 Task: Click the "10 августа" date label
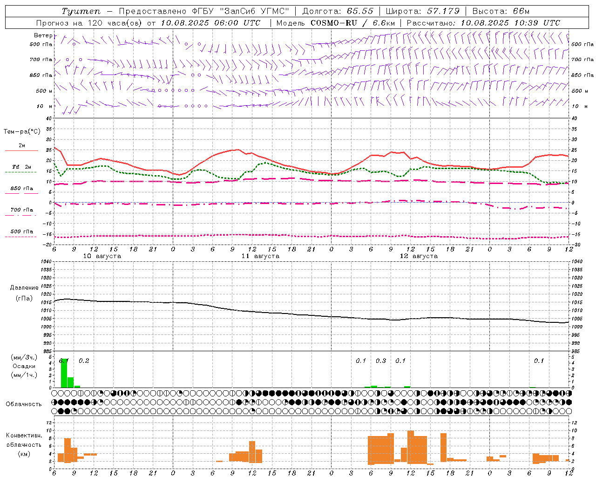[x=102, y=256]
